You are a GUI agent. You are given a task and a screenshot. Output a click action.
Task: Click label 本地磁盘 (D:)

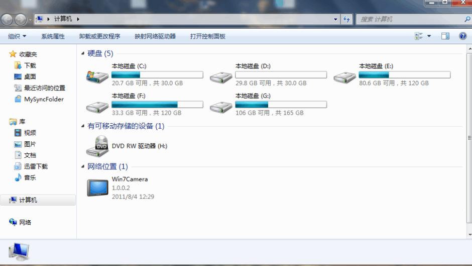(x=253, y=66)
